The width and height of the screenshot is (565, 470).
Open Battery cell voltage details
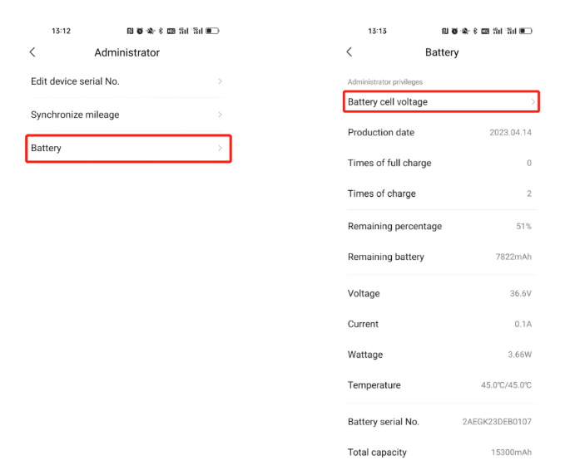click(441, 102)
